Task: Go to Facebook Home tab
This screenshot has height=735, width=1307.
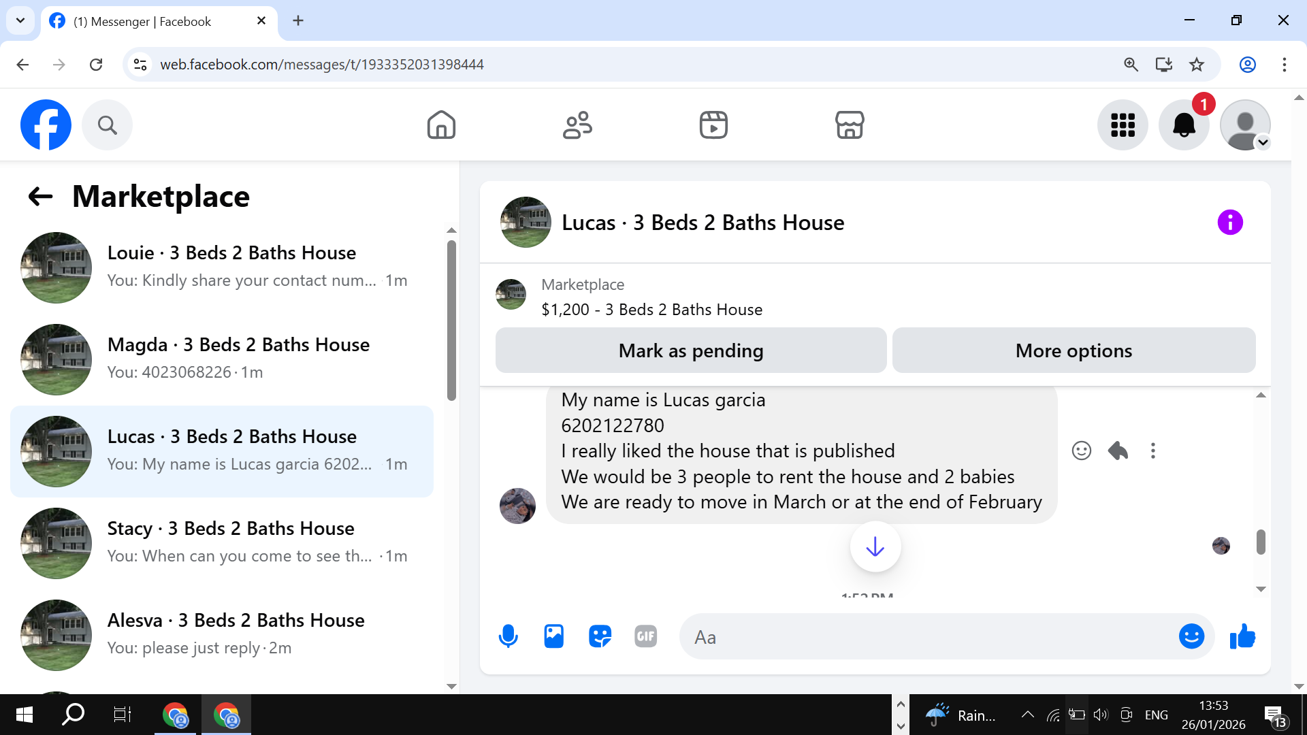Action: (441, 125)
